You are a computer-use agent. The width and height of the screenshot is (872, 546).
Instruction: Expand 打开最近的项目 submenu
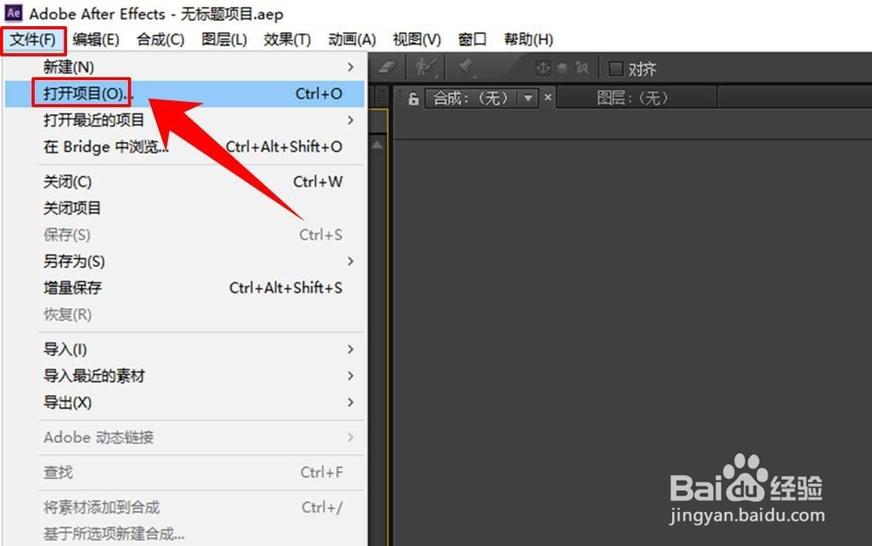point(185,120)
